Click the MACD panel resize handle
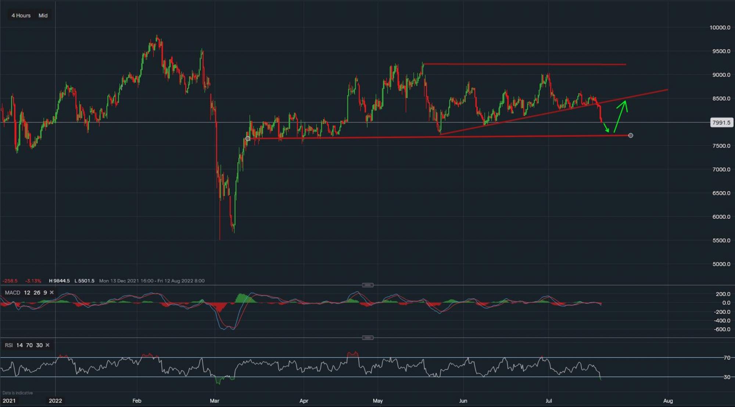 [x=367, y=285]
